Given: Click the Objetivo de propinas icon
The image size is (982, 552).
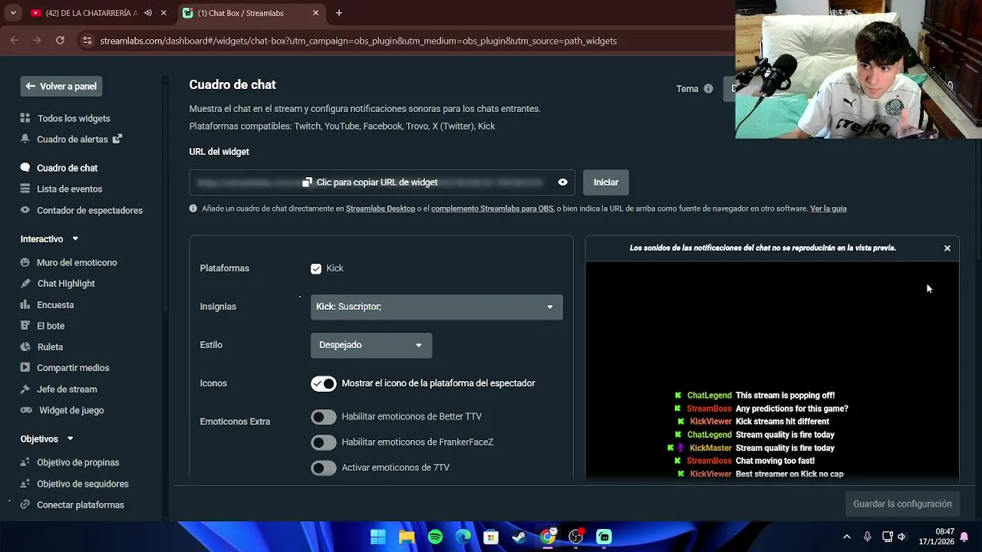Looking at the screenshot, I should pyautogui.click(x=25, y=462).
